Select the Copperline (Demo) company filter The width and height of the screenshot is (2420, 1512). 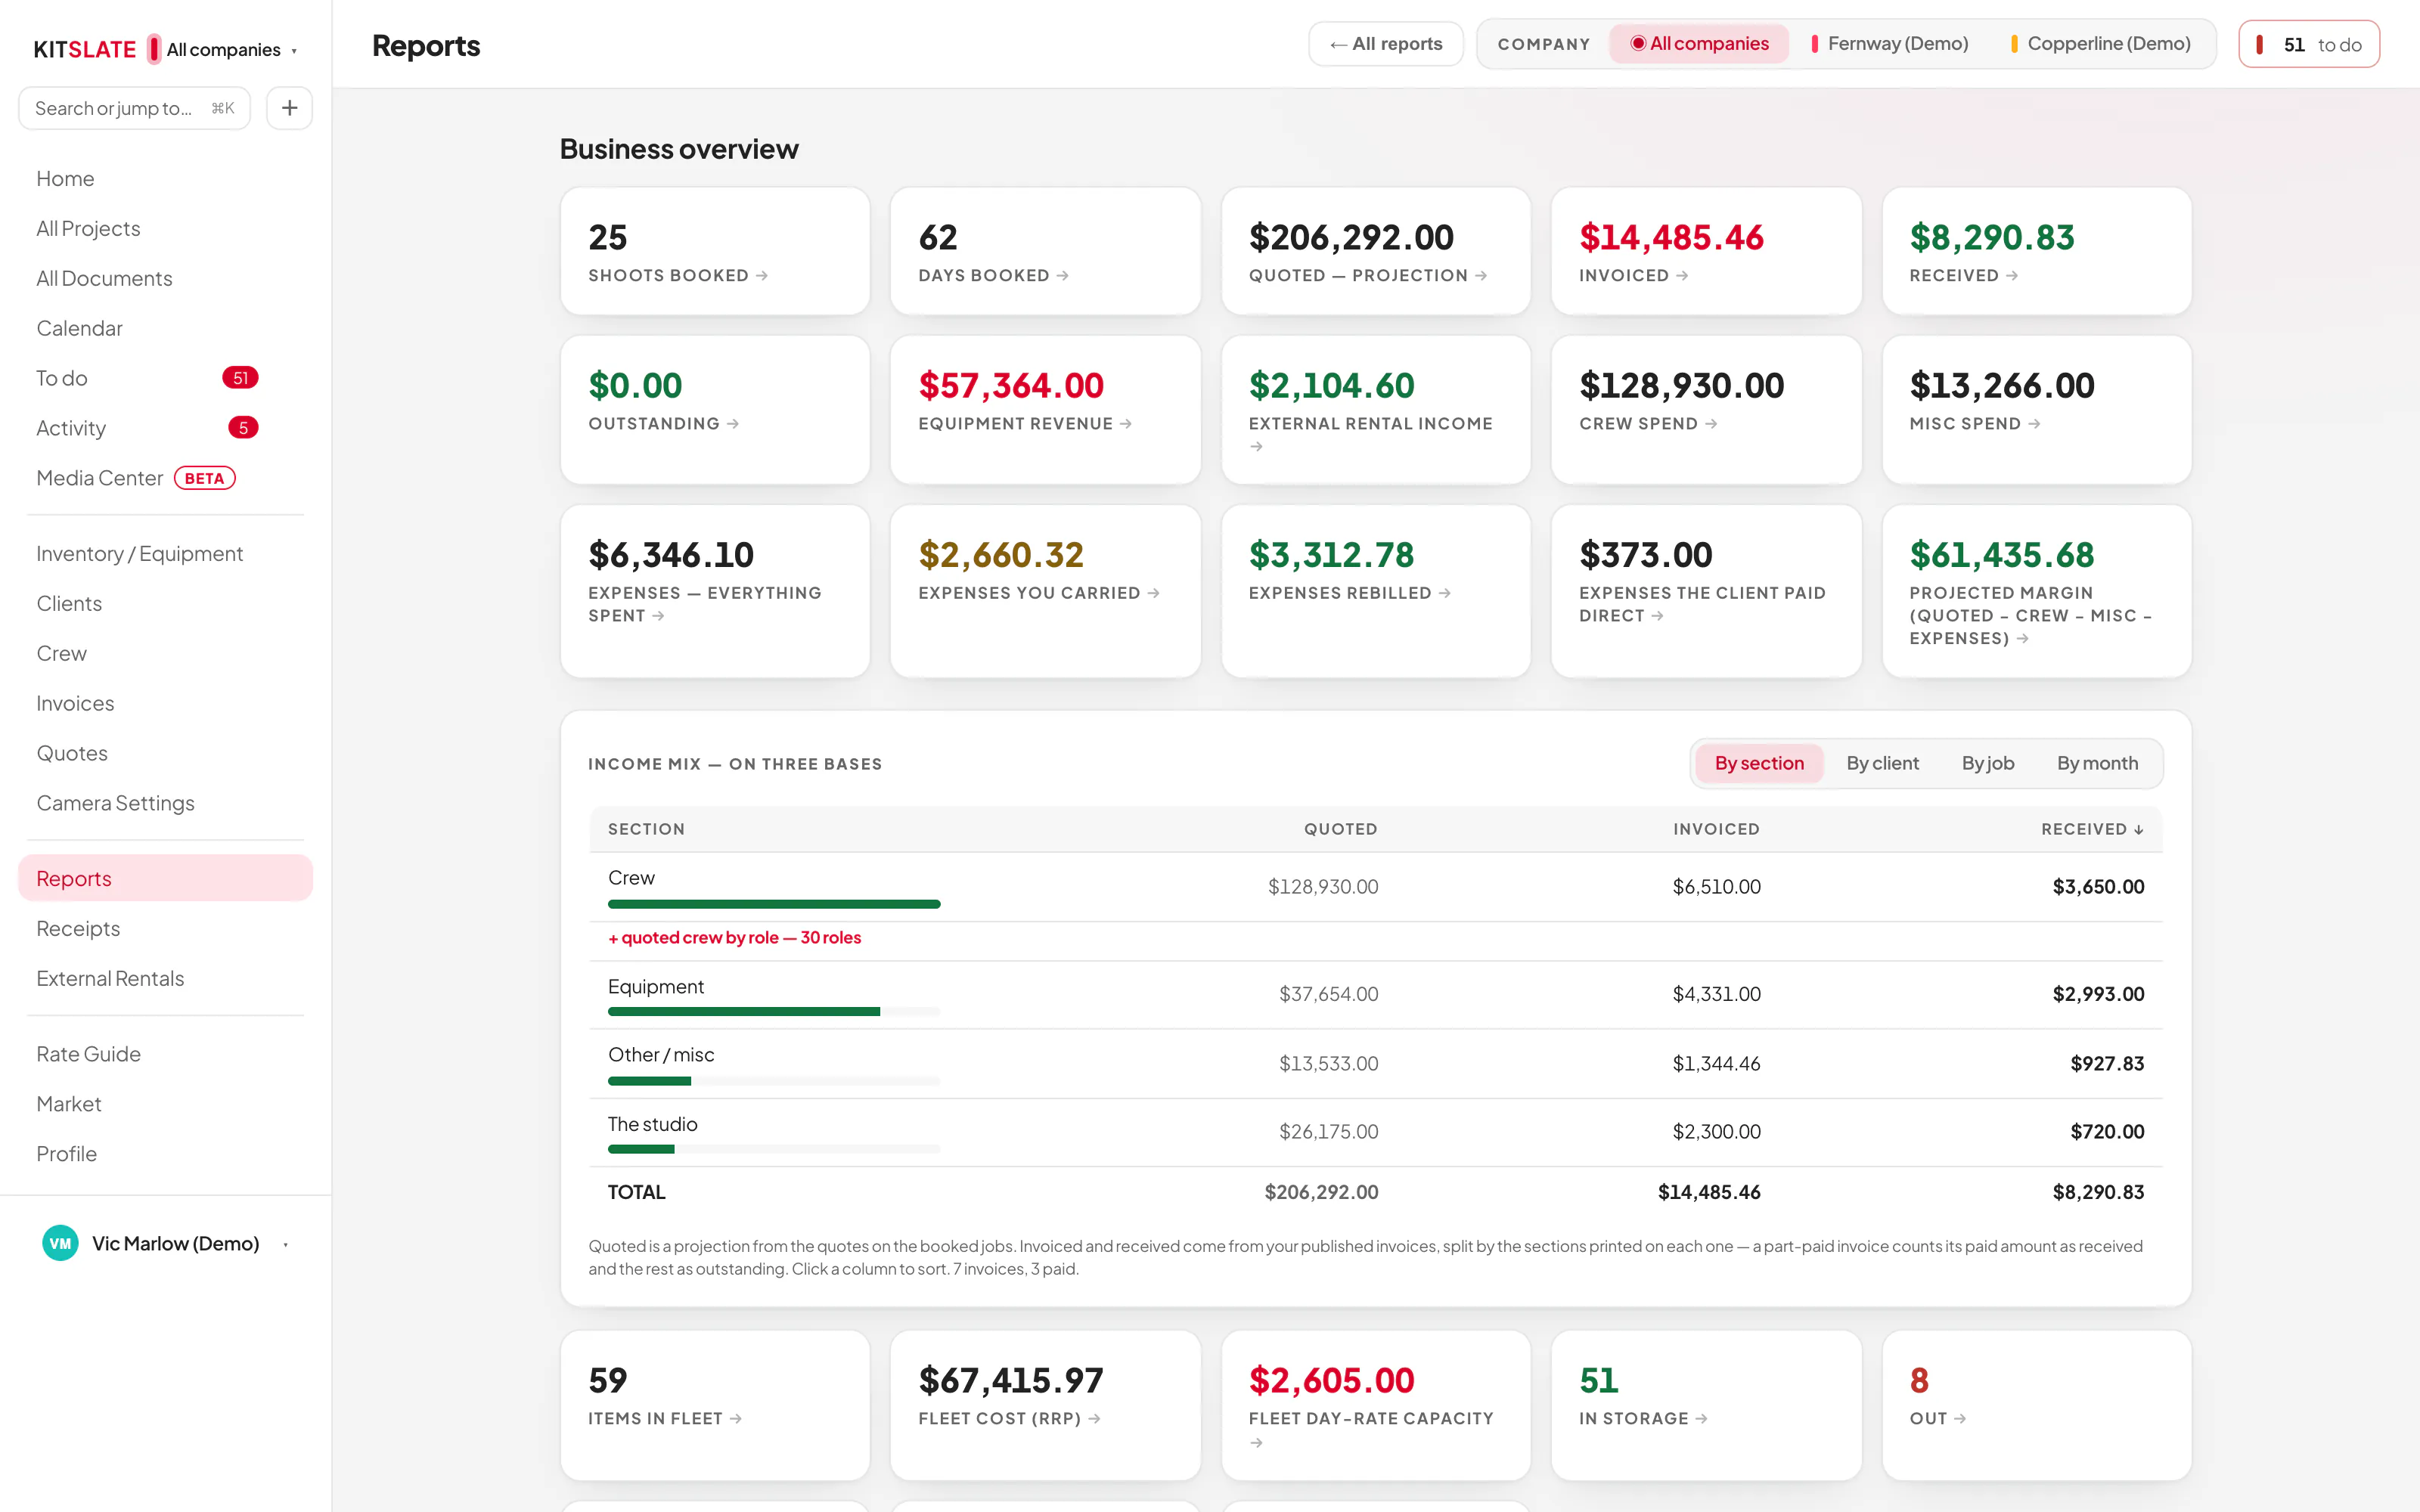(2100, 44)
